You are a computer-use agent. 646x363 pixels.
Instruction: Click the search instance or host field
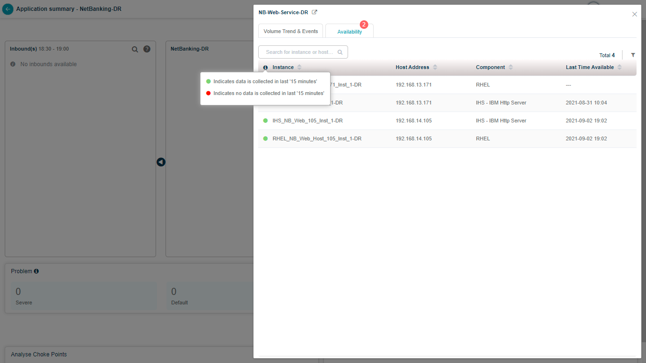pos(299,52)
